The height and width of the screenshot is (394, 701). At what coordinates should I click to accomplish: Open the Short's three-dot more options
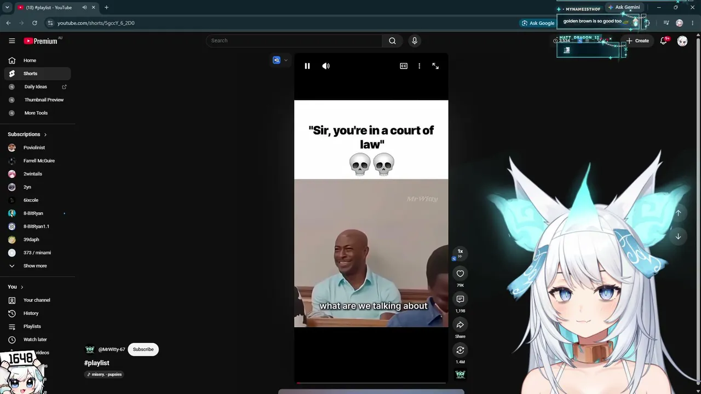point(420,66)
